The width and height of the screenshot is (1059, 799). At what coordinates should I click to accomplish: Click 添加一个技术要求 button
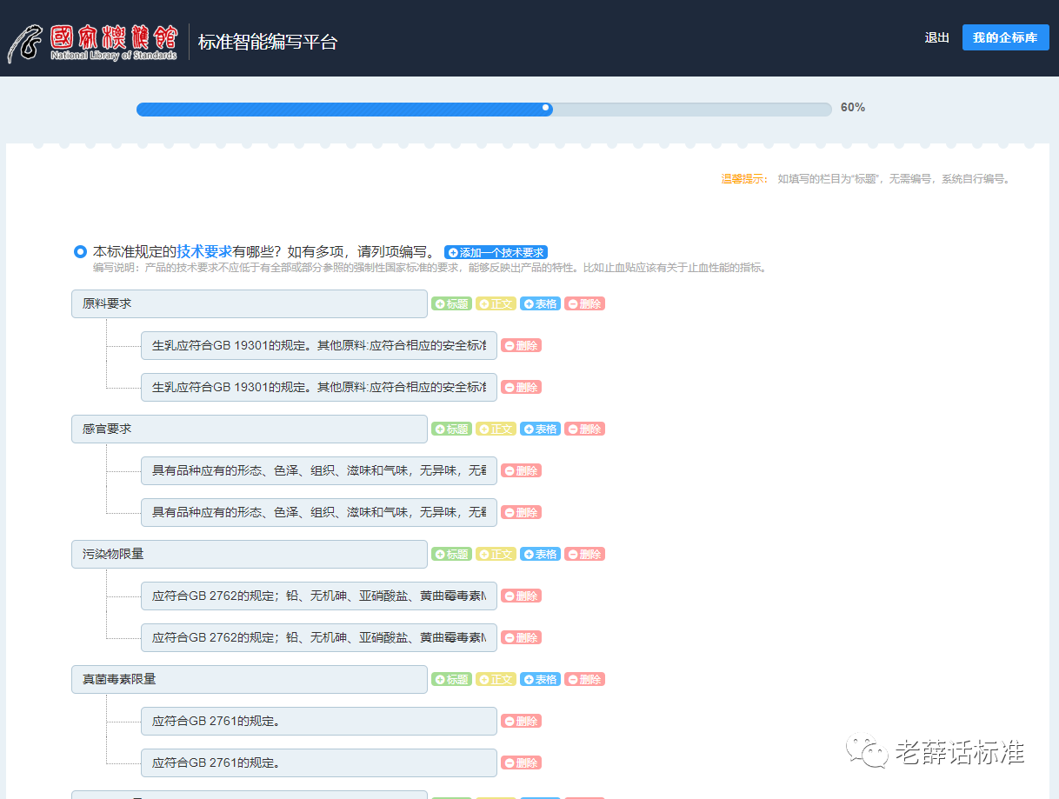496,252
